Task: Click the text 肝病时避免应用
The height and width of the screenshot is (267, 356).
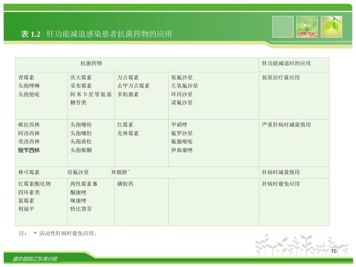Action: [281, 184]
